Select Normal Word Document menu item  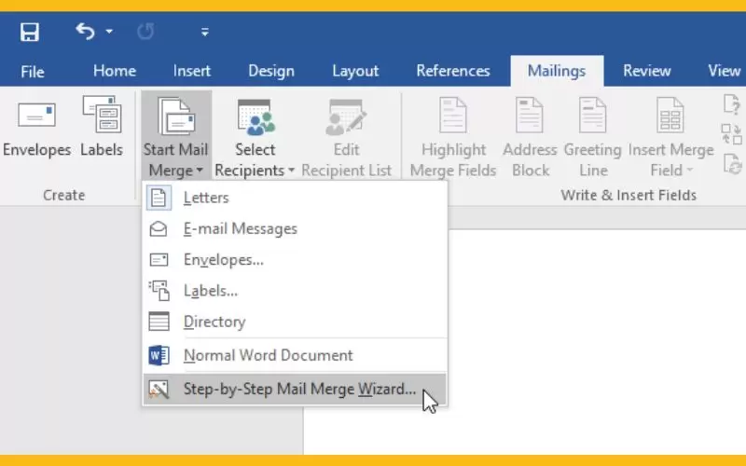[x=295, y=355]
